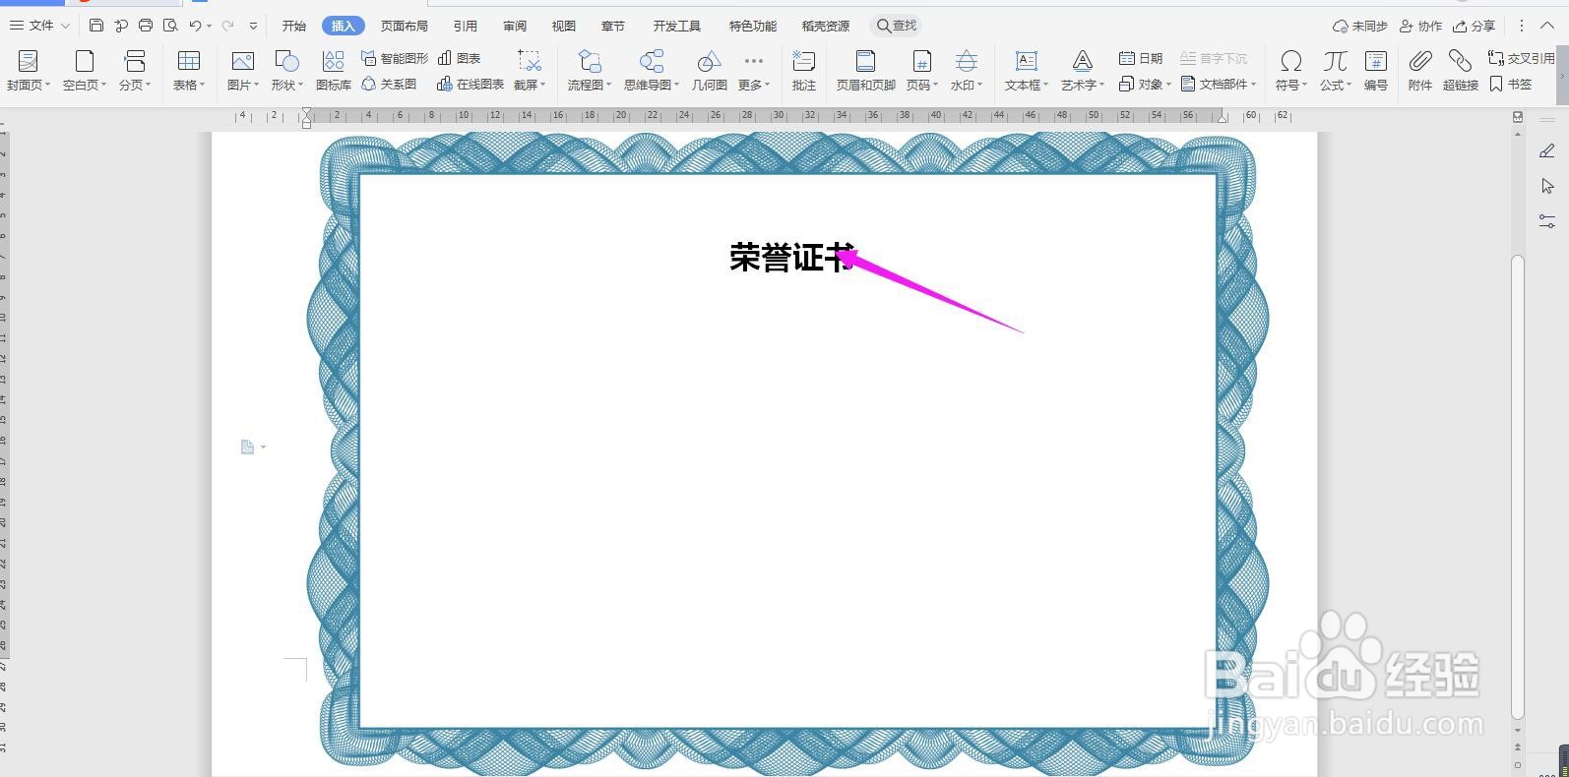The image size is (1569, 777).
Task: Insert numbering
Action: (1376, 71)
